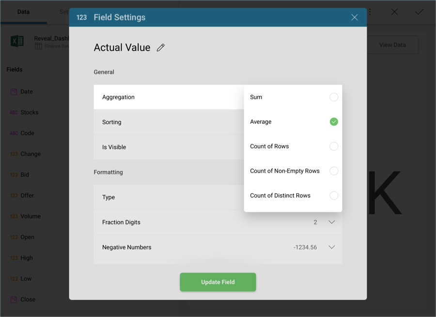Click the 123 icon beside the Volume field
This screenshot has height=317, width=436.
[14, 216]
